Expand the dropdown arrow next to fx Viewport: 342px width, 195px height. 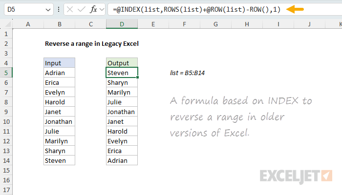click(102, 9)
